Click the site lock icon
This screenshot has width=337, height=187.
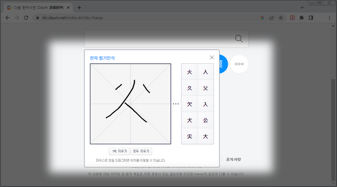(x=38, y=18)
